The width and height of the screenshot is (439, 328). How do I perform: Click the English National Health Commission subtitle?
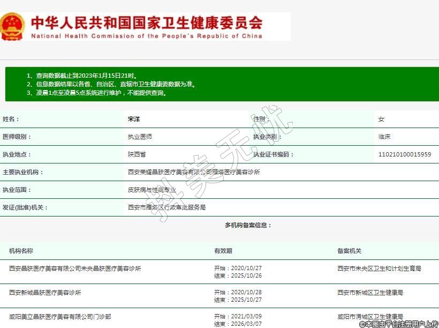click(x=147, y=36)
